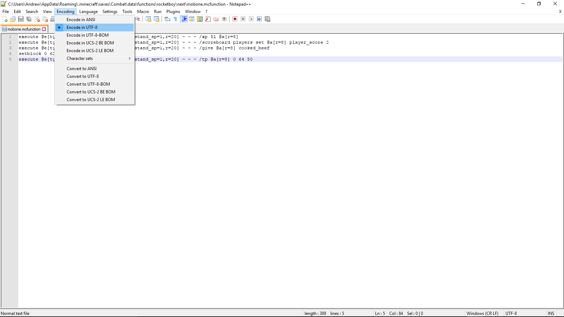Viewport: 564px width, 317px height.
Task: Show the Document Map panel icon
Action: [200, 19]
